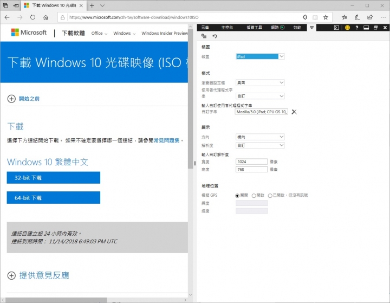Click the persist emulation settings icon
Image resolution: width=390 pixels, height=303 pixels.
[x=204, y=36]
